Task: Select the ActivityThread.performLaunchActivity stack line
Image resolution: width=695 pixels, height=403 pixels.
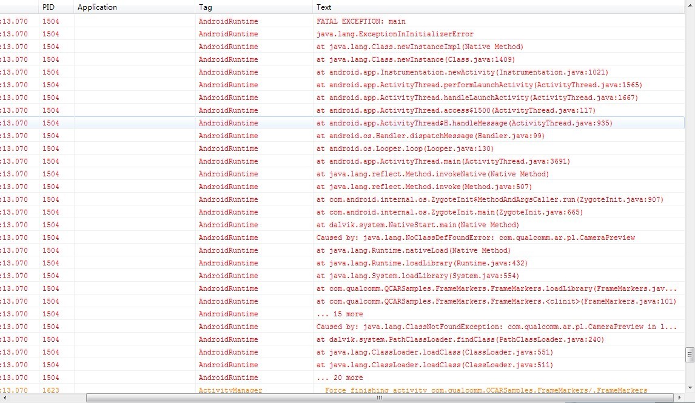Action: point(342,85)
